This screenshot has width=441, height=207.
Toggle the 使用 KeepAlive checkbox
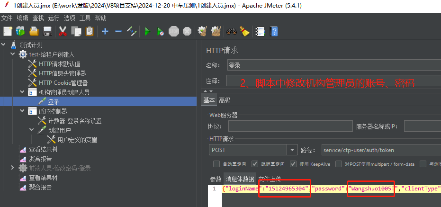tap(293, 164)
